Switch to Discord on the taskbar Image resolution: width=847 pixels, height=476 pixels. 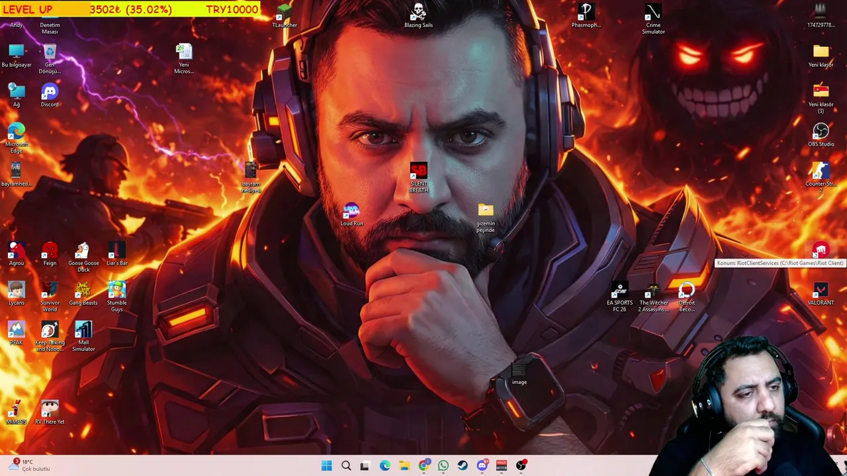482,465
